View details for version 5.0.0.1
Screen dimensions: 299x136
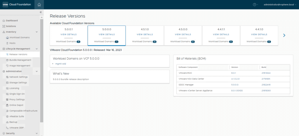(x=68, y=34)
